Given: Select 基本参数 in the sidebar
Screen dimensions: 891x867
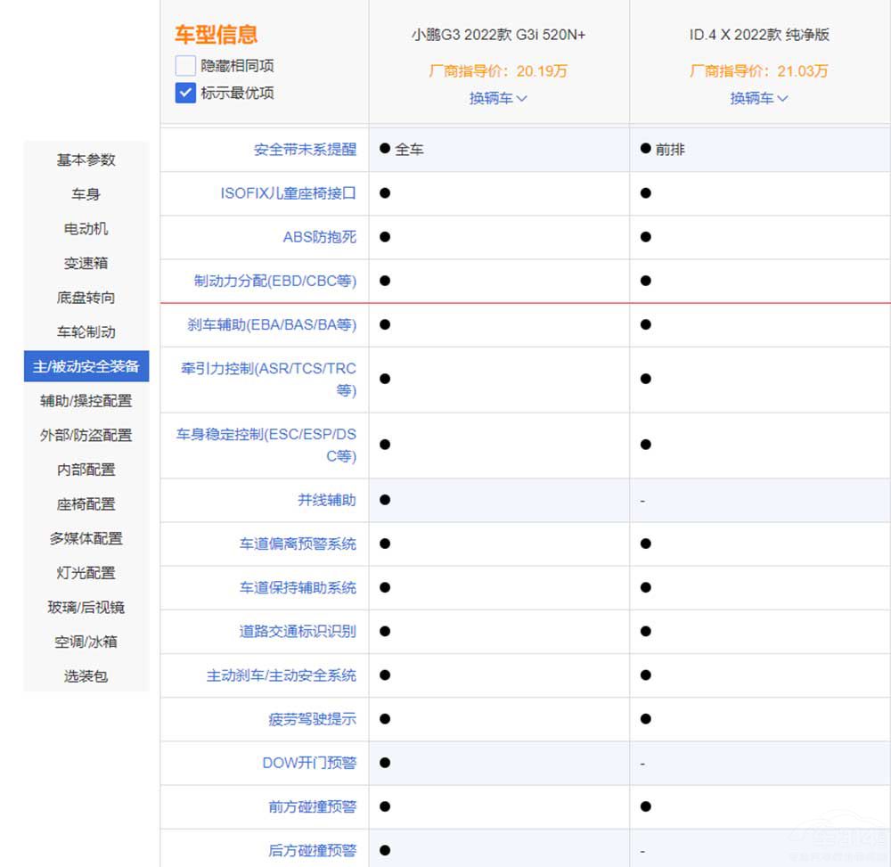Looking at the screenshot, I should [x=86, y=159].
